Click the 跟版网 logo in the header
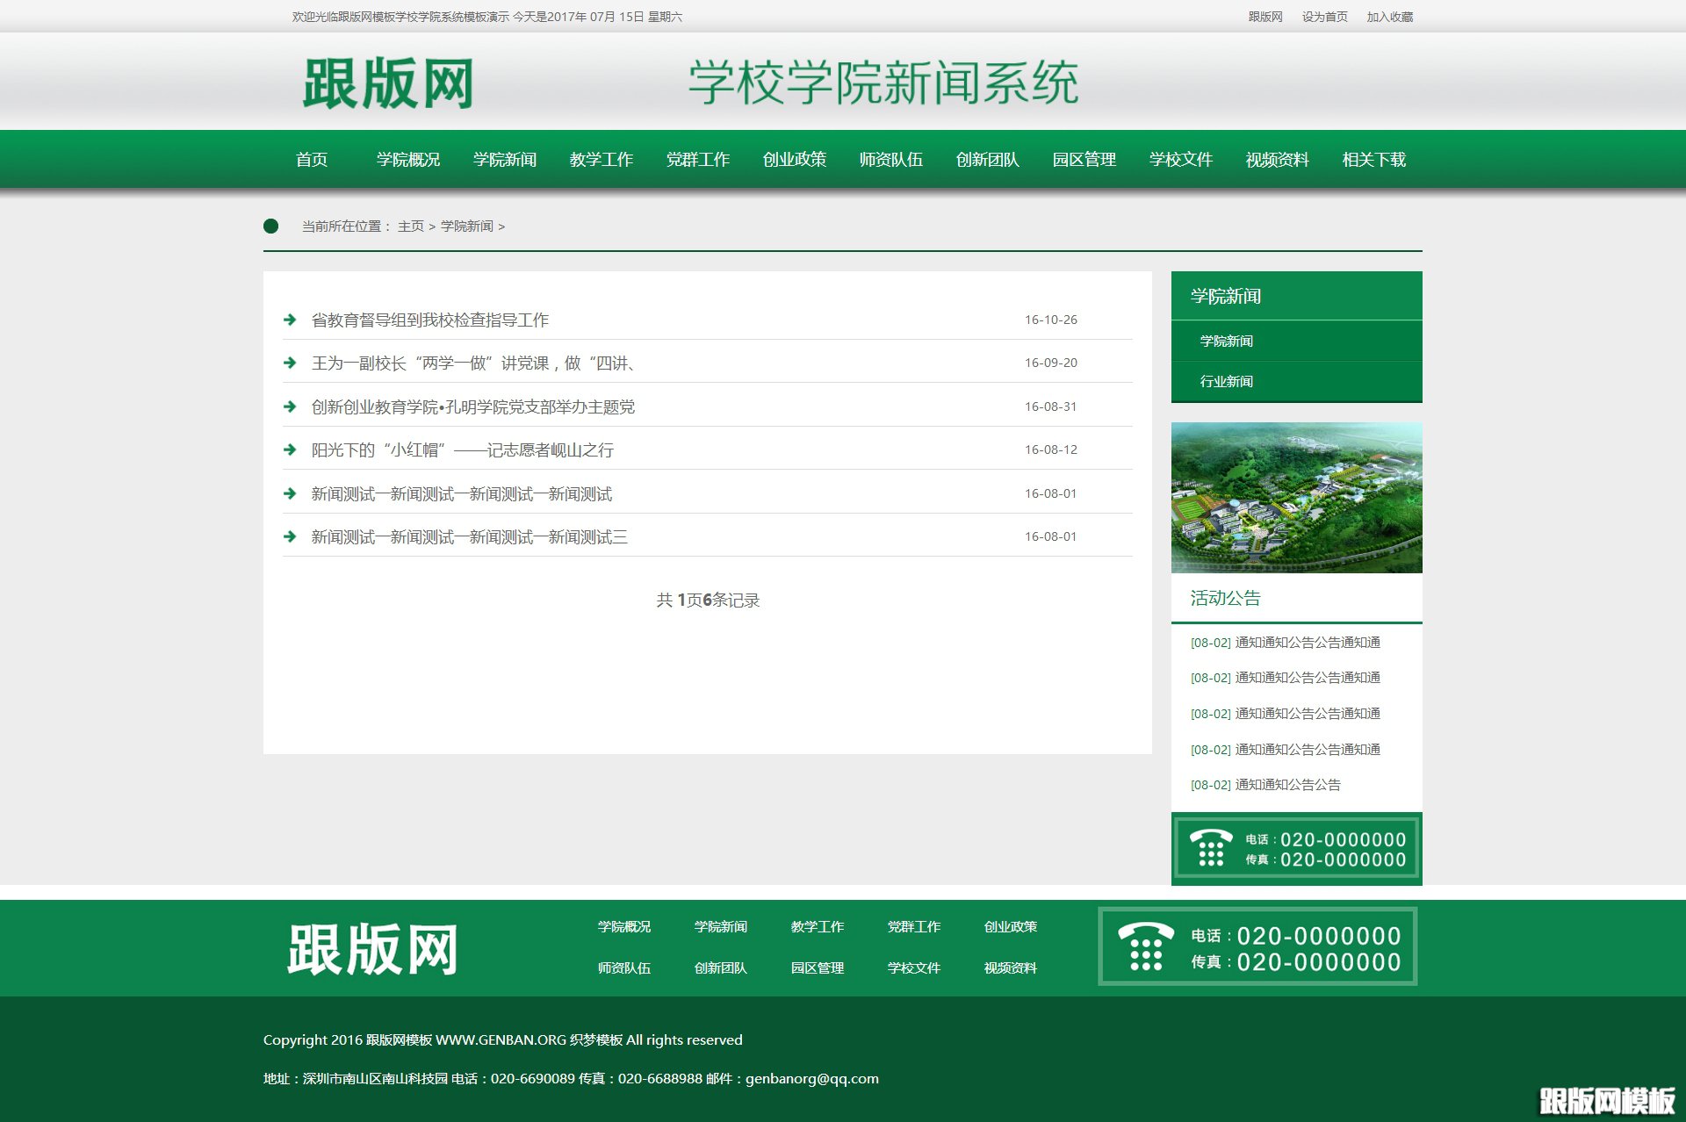The height and width of the screenshot is (1122, 1686). (x=388, y=82)
